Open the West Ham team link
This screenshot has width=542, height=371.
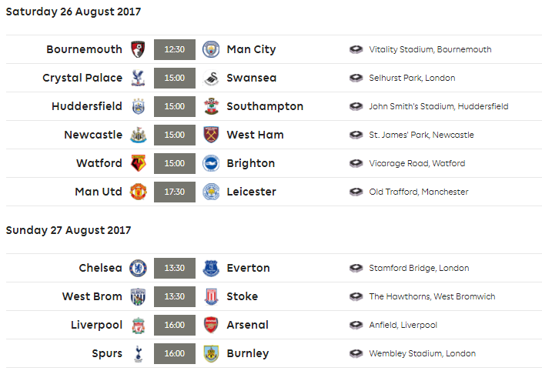[x=255, y=135]
